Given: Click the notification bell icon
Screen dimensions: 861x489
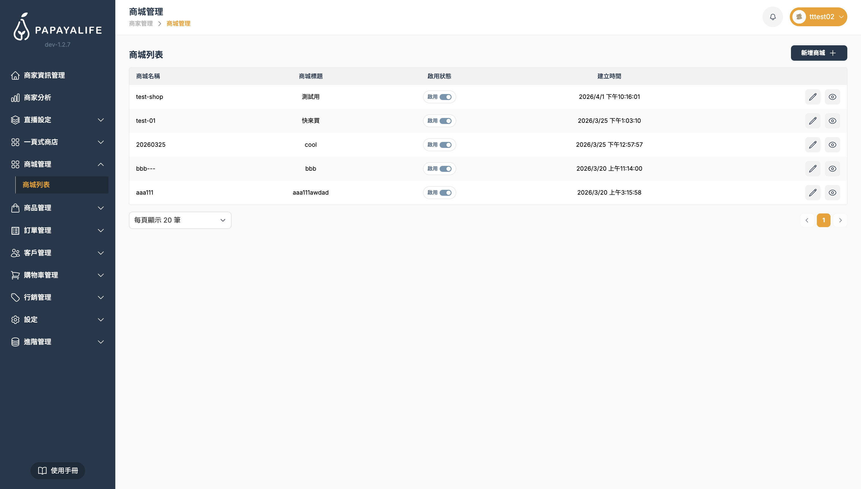Looking at the screenshot, I should 772,17.
